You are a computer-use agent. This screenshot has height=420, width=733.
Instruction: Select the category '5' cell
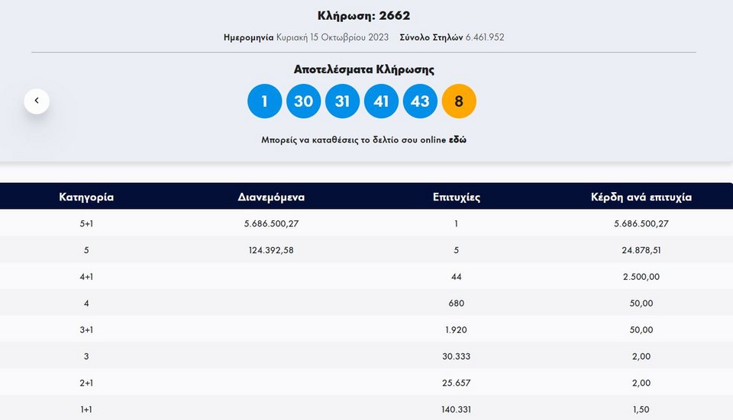point(86,250)
